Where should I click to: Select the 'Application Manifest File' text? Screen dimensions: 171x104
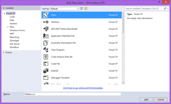pos(63,36)
